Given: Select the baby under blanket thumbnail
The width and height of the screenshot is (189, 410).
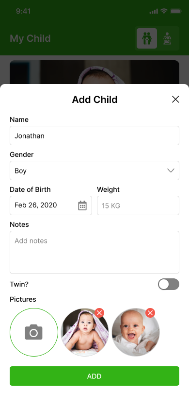Looking at the screenshot, I should [x=85, y=332].
